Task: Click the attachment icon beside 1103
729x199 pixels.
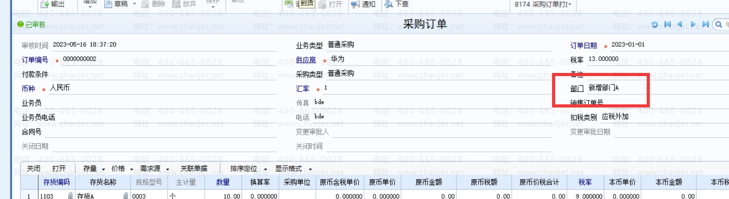Action: pyautogui.click(x=70, y=196)
